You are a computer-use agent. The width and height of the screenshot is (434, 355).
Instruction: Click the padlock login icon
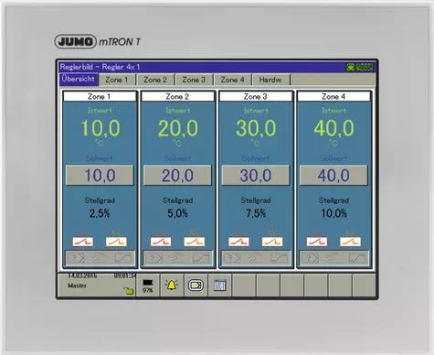tap(129, 290)
